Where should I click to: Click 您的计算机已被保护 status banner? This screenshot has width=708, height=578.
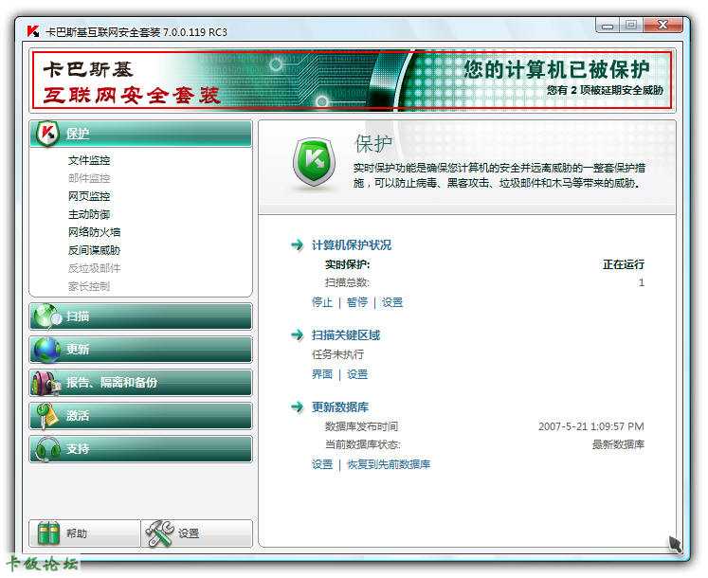[556, 69]
